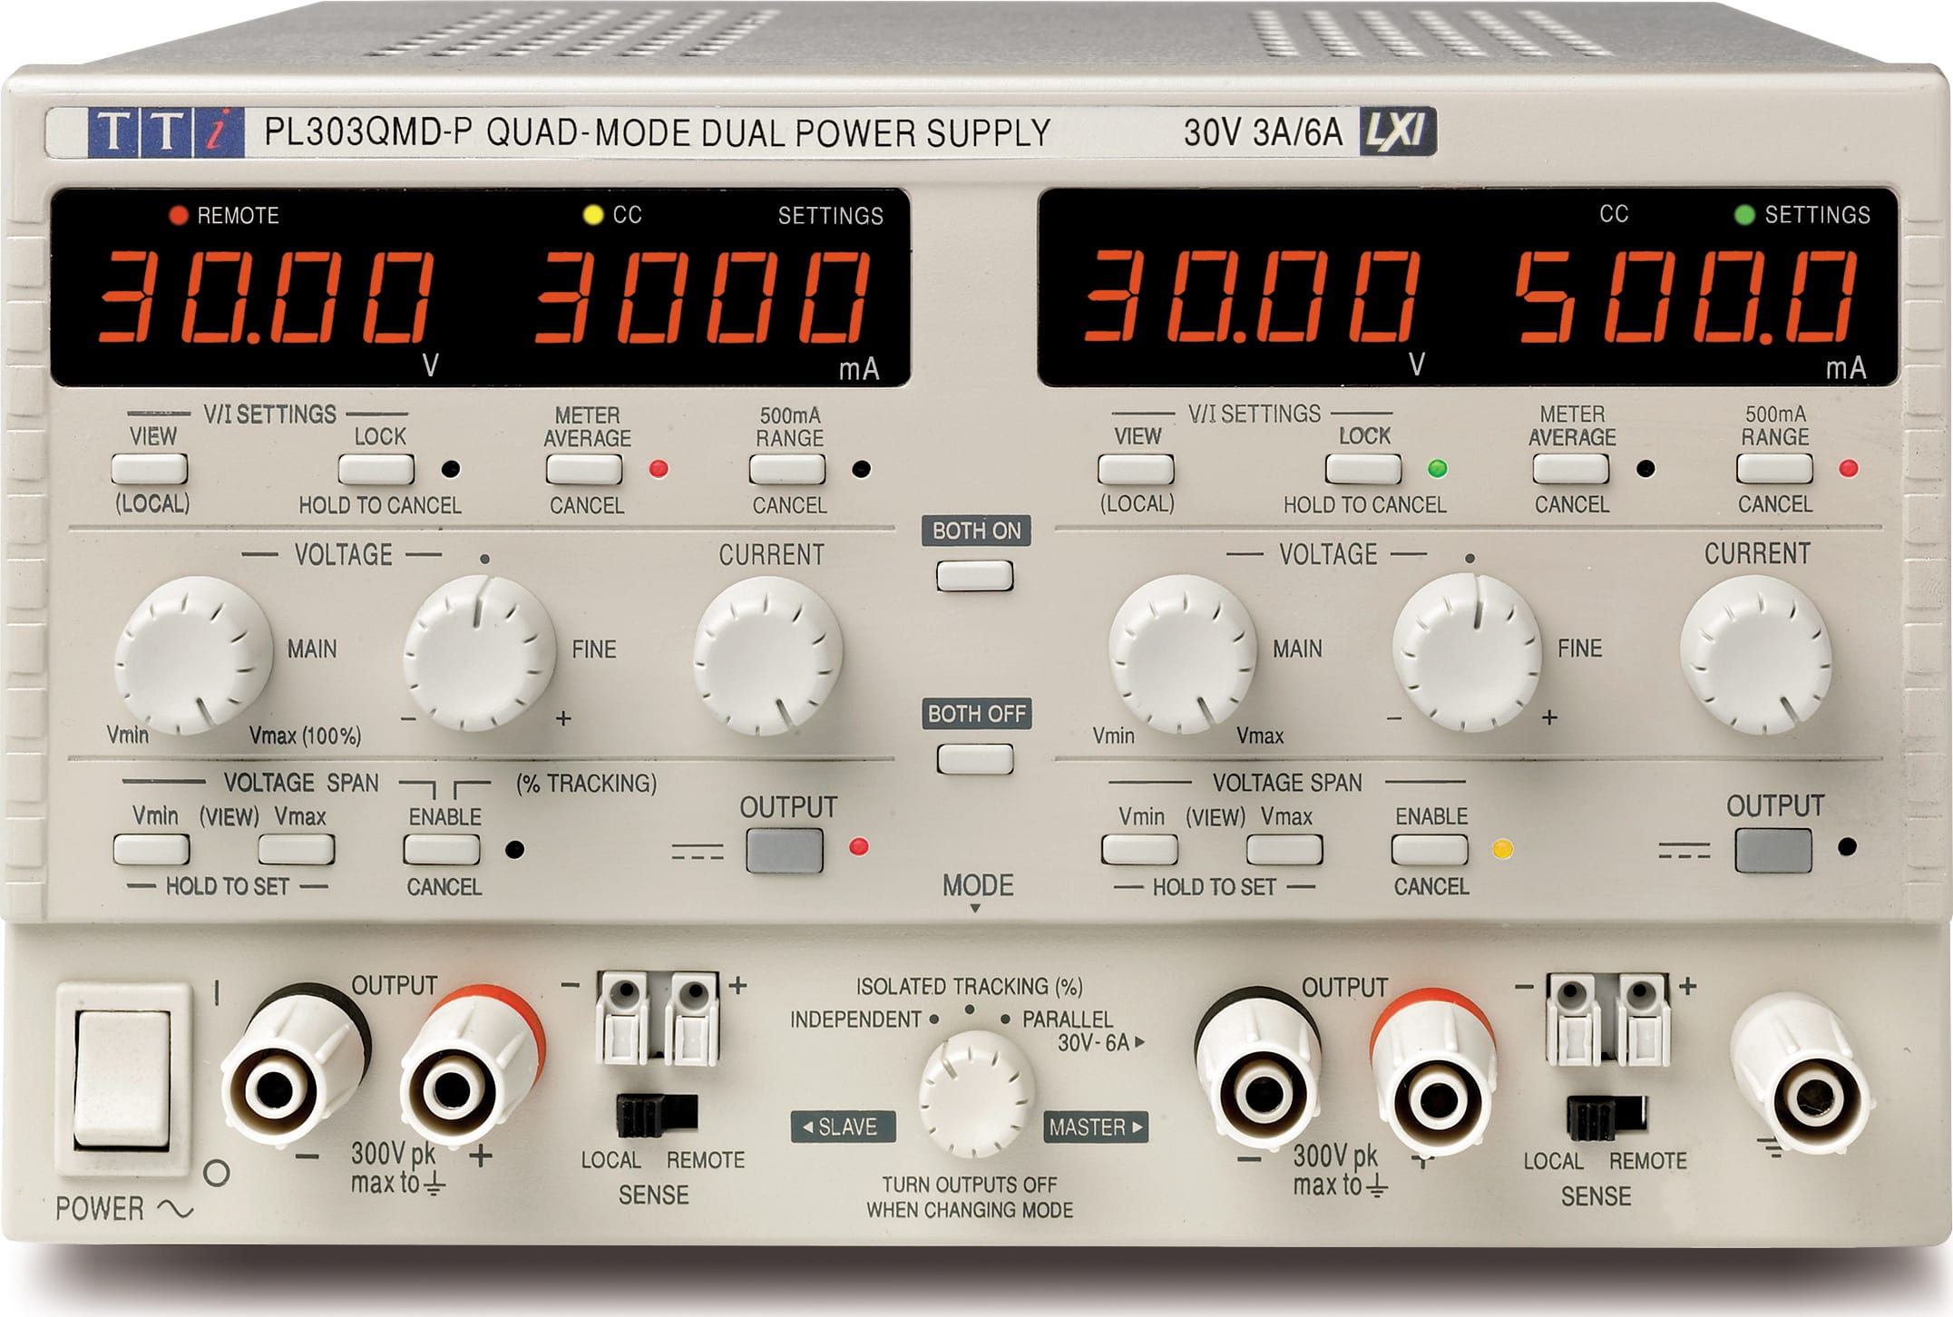This screenshot has width=1953, height=1317.
Task: Toggle left channel 500mA RANGE button
Action: pyautogui.click(x=787, y=469)
